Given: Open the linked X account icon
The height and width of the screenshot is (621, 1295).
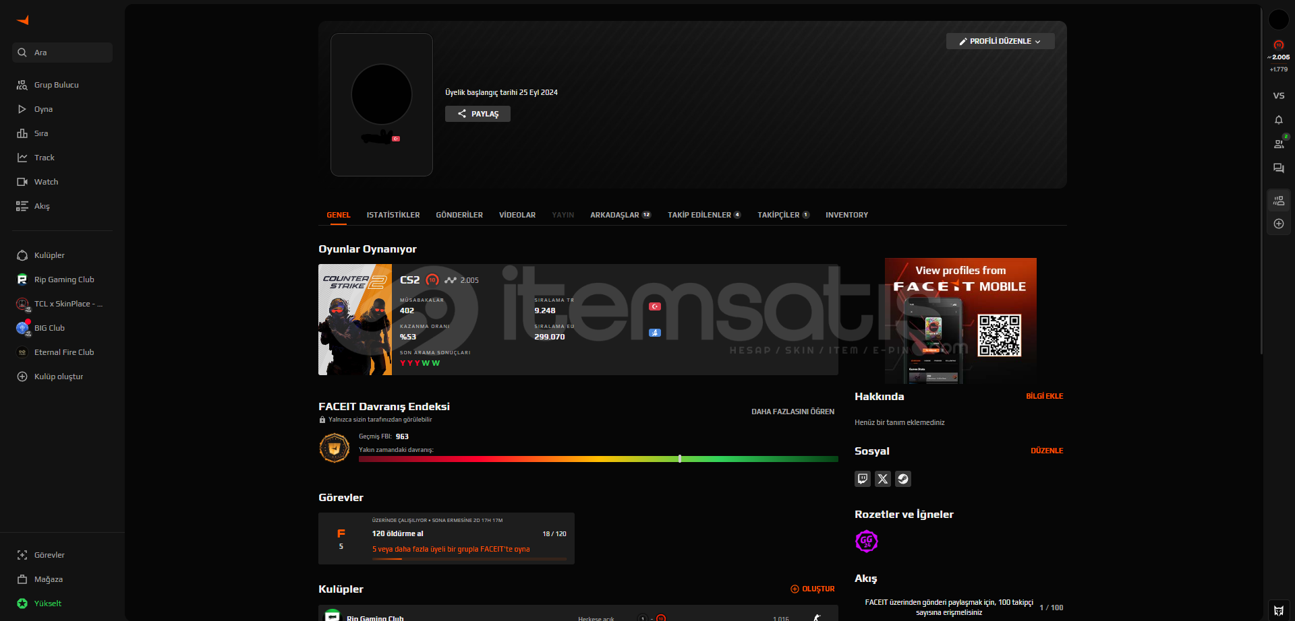Looking at the screenshot, I should (883, 479).
